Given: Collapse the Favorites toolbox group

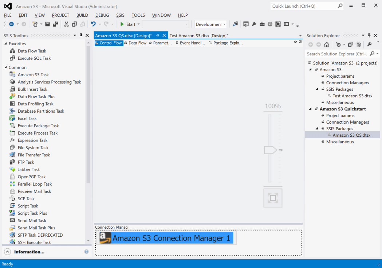Looking at the screenshot, I should click(5, 43).
